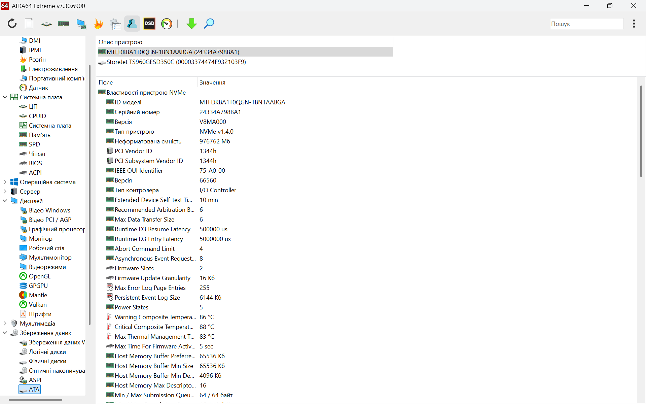Click the details pane vertical scrollbar

641,131
